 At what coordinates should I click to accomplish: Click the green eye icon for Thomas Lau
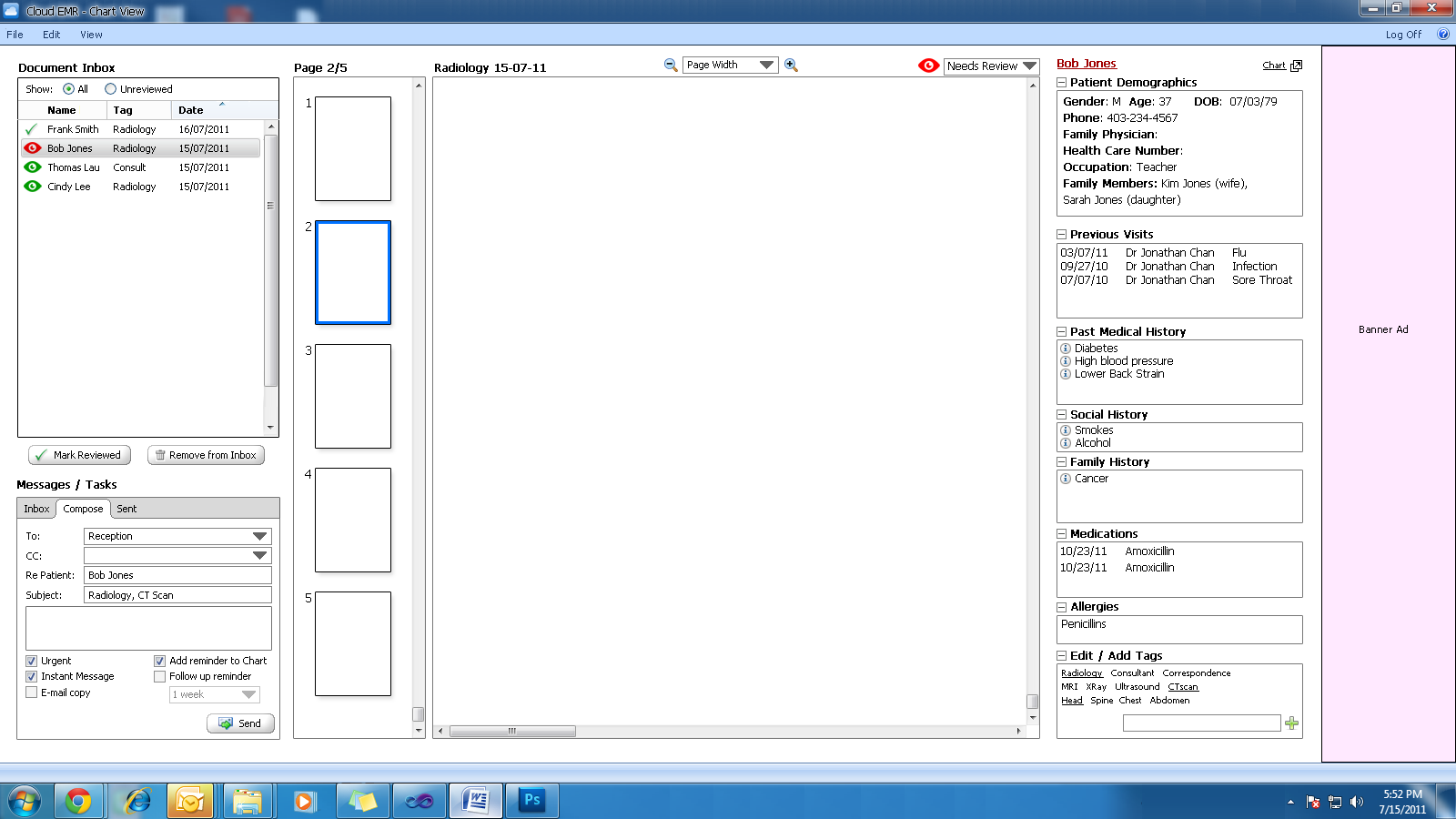[x=33, y=167]
